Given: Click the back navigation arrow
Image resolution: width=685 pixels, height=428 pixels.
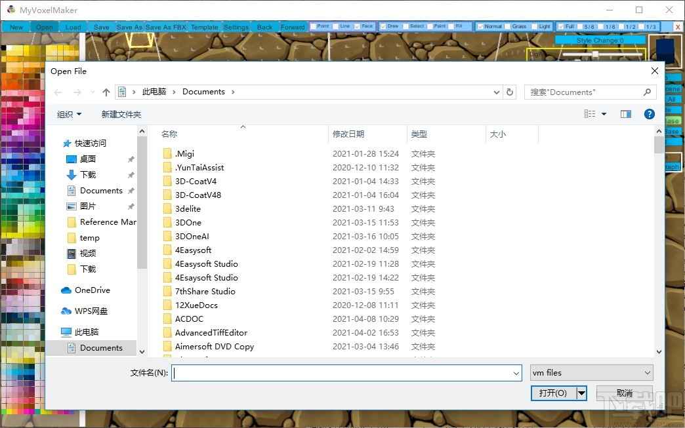Looking at the screenshot, I should pos(57,92).
